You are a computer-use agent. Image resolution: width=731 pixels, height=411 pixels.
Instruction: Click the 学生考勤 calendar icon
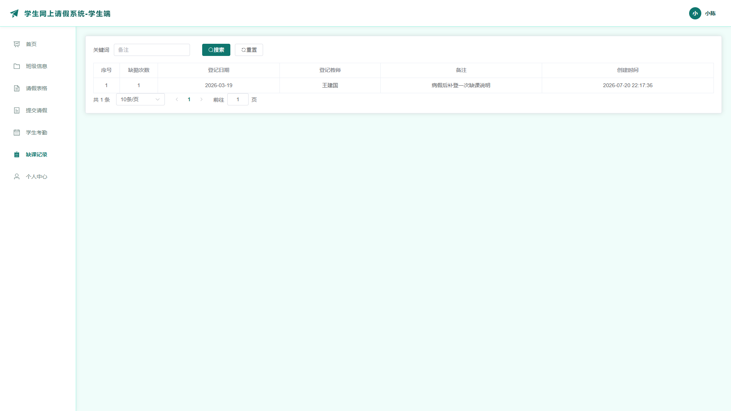[x=17, y=132]
